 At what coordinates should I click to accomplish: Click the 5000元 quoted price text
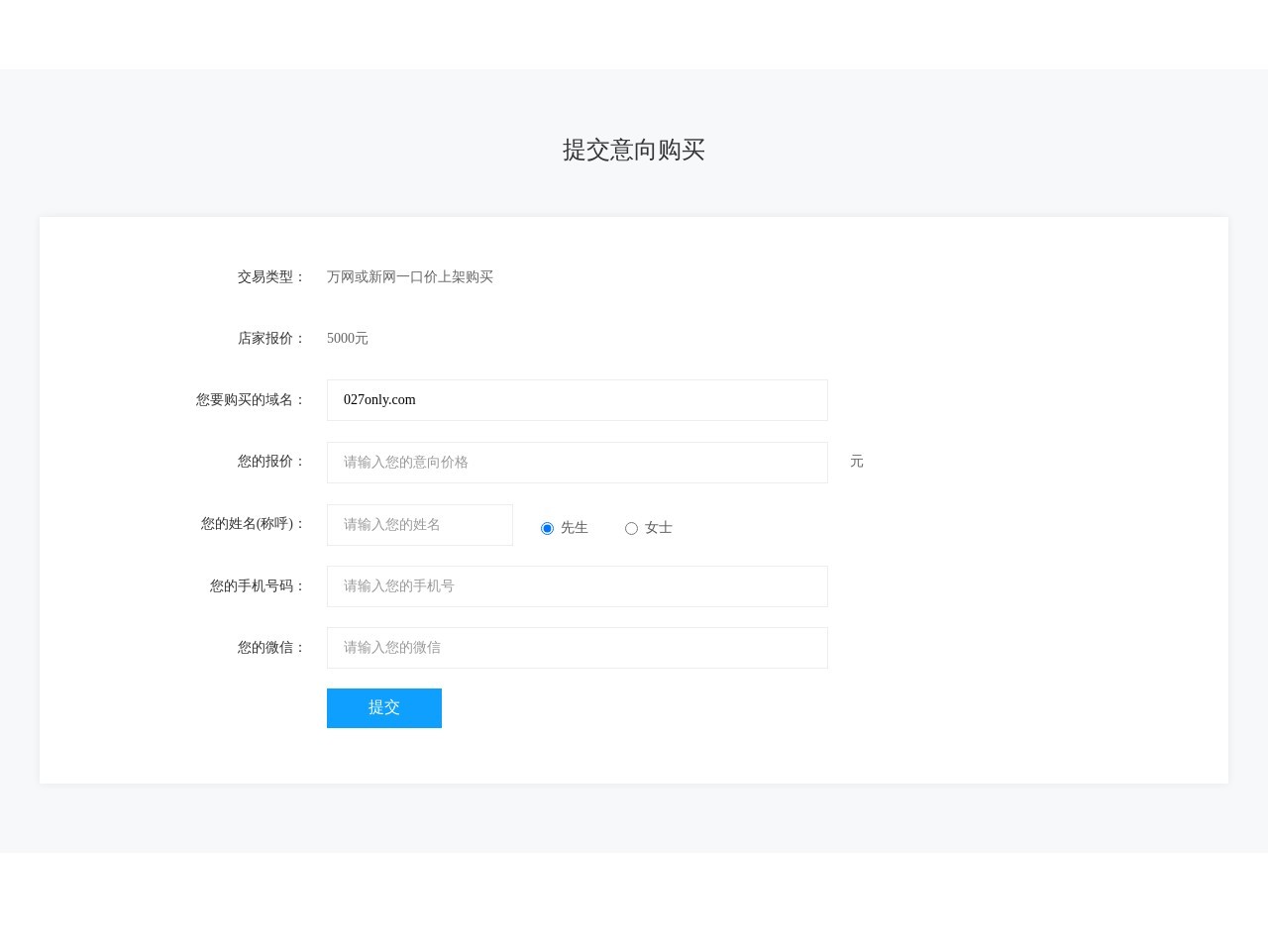[347, 338]
